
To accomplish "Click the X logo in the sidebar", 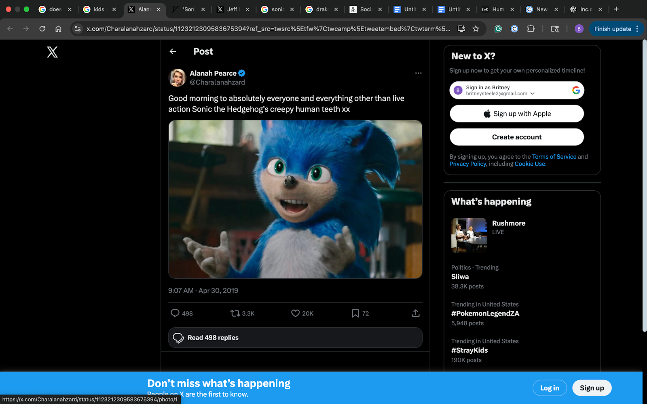I will [52, 52].
